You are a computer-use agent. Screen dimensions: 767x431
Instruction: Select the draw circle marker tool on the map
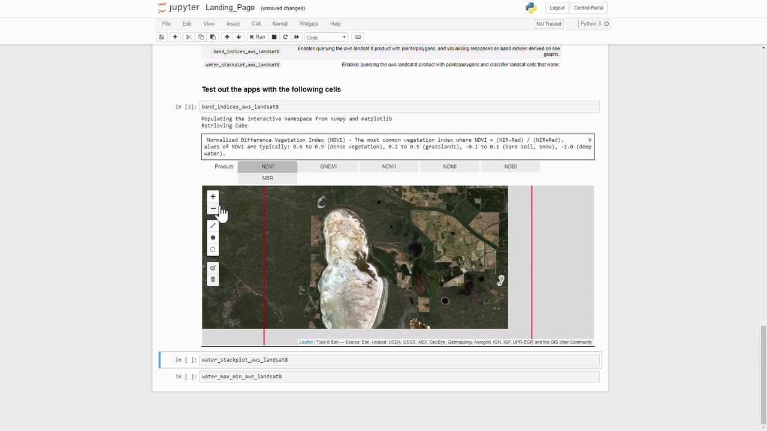click(213, 250)
